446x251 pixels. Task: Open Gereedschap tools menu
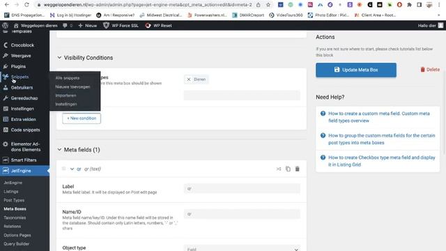[24, 98]
